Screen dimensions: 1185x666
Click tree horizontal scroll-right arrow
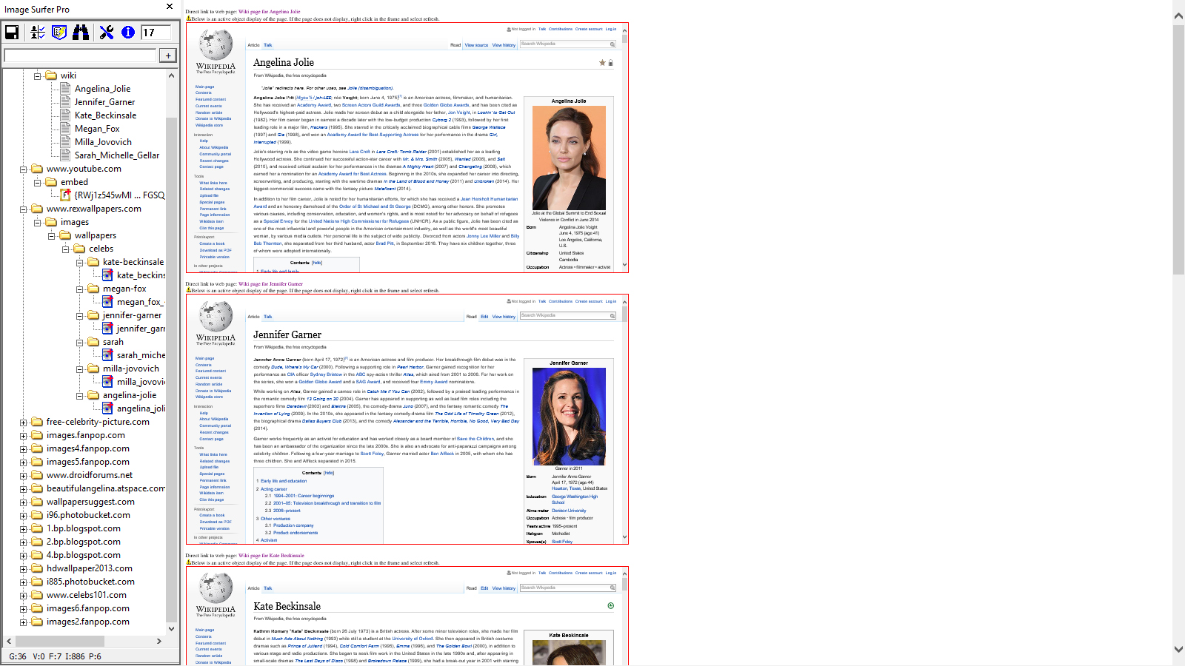[158, 641]
